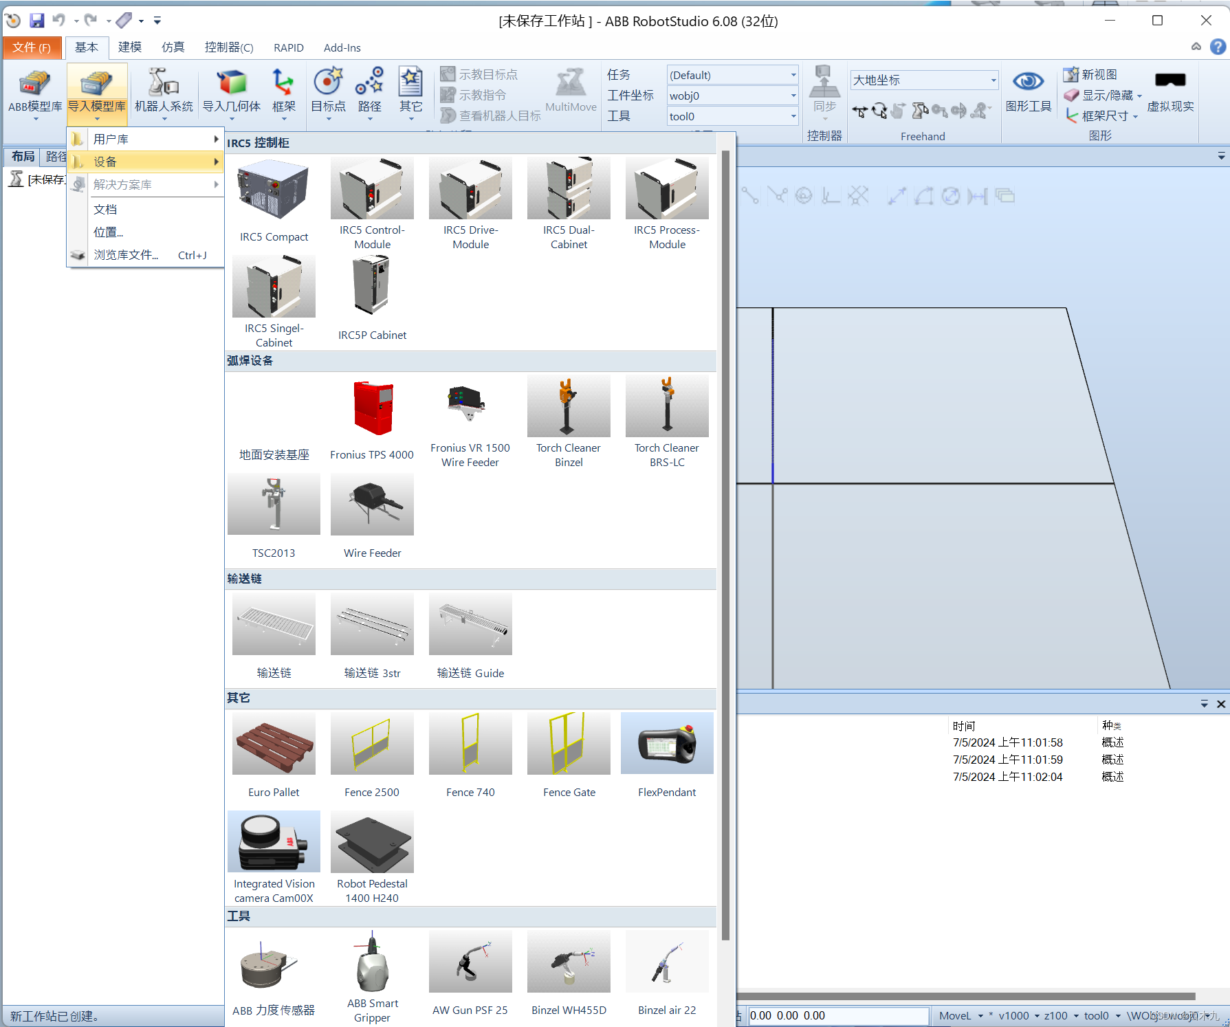Pick the Fronius TPS 4000 welder

click(x=372, y=419)
